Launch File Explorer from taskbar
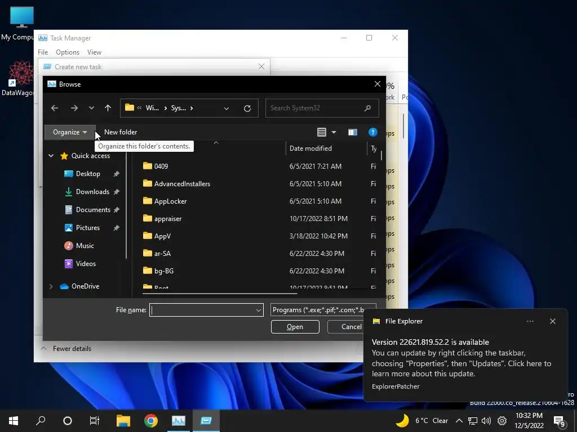577x432 pixels. pos(123,421)
